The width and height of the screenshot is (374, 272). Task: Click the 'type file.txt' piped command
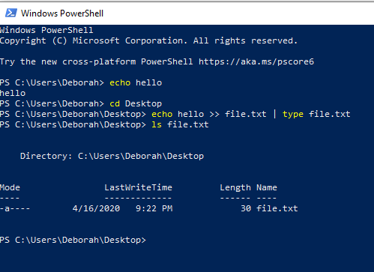coord(316,114)
